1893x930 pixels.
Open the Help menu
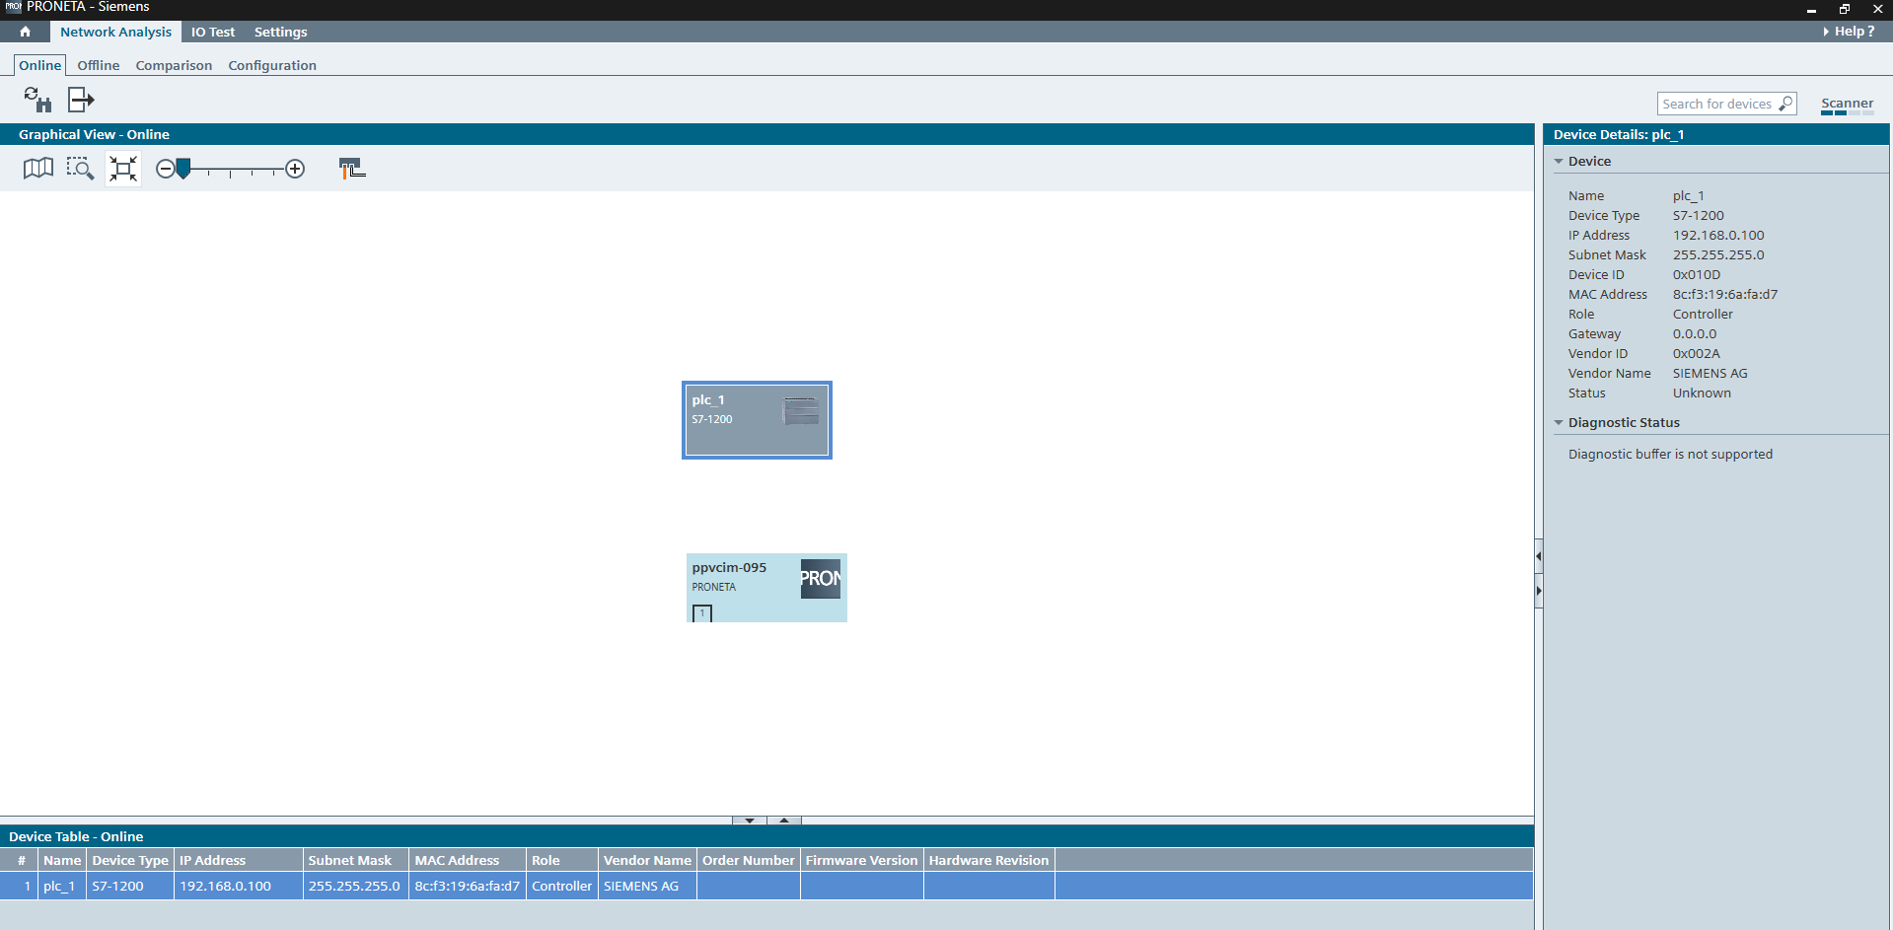point(1849,32)
